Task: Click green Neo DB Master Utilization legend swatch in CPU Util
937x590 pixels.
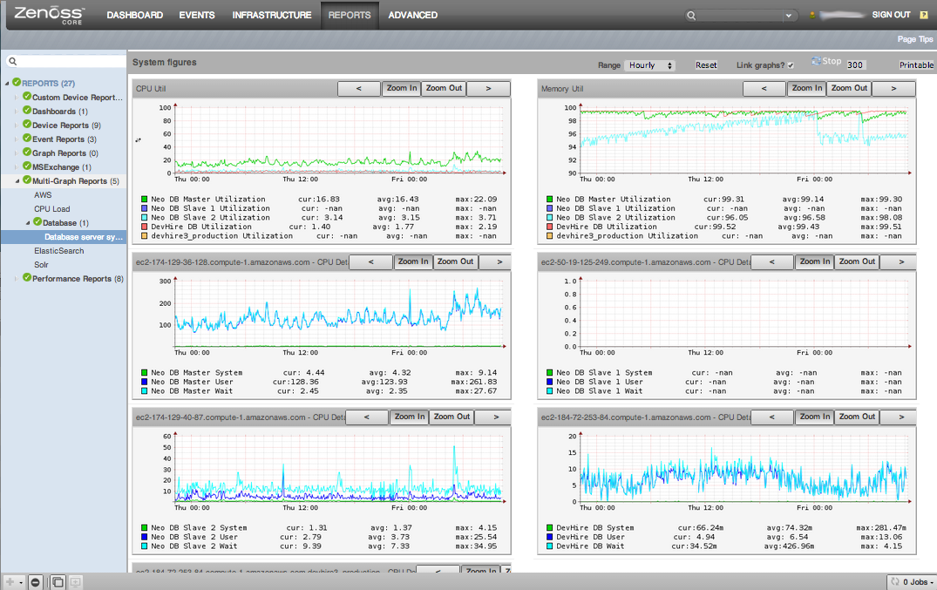Action: tap(145, 199)
